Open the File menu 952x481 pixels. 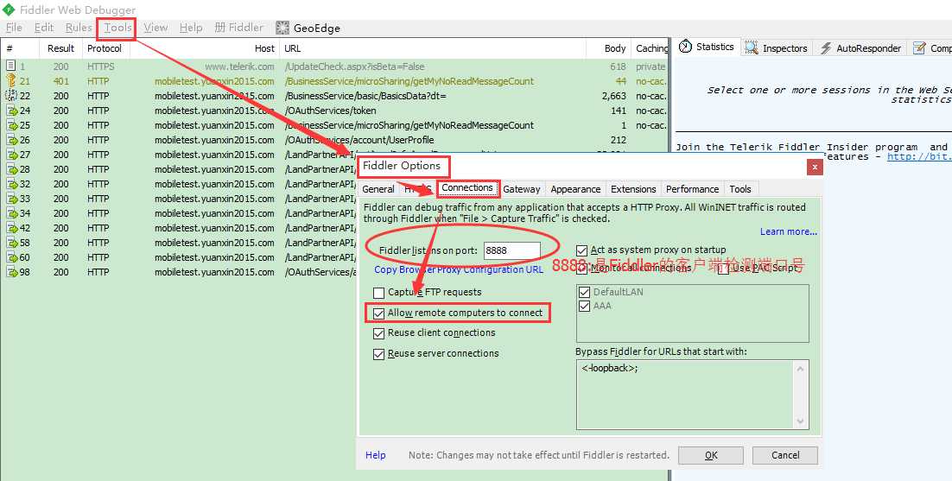pos(14,28)
